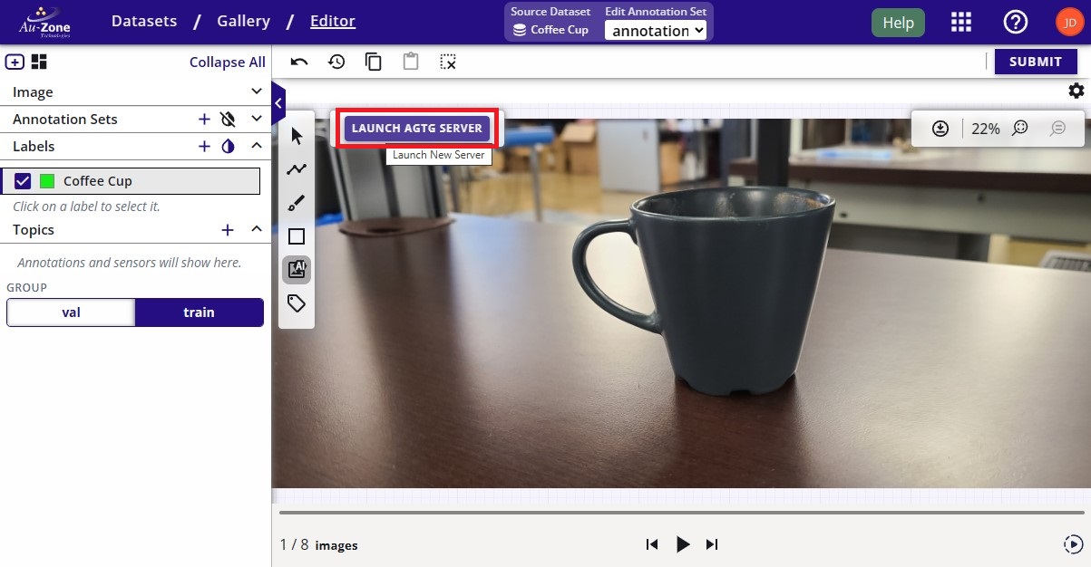Toggle annotation sets visibility icon

(228, 119)
